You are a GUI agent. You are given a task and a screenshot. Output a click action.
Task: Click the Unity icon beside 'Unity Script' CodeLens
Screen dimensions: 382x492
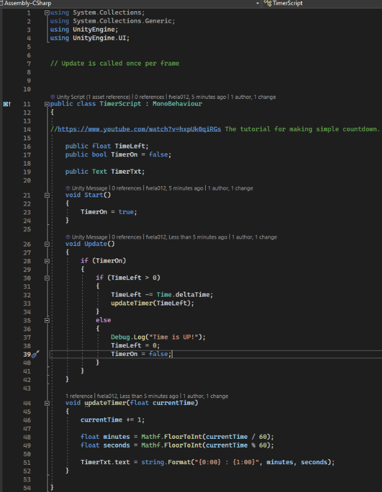pos(53,97)
